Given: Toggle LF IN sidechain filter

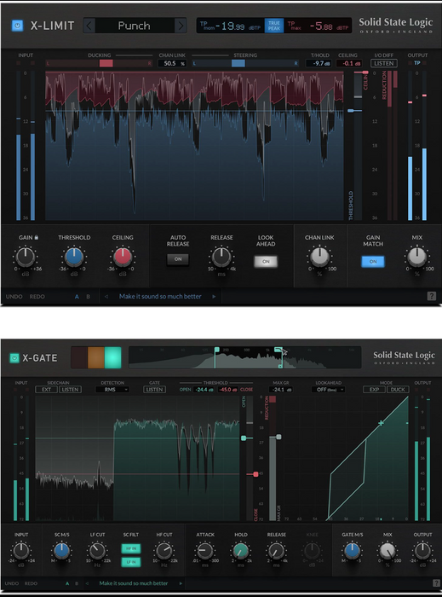Looking at the screenshot, I should 131,562.
